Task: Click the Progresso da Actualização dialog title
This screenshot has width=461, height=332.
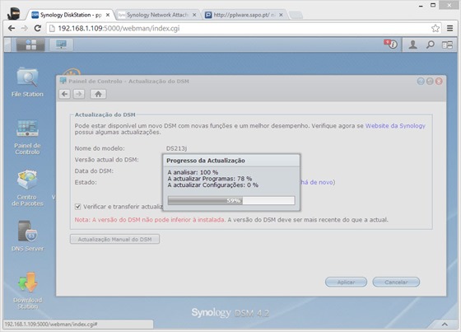Action: point(206,161)
